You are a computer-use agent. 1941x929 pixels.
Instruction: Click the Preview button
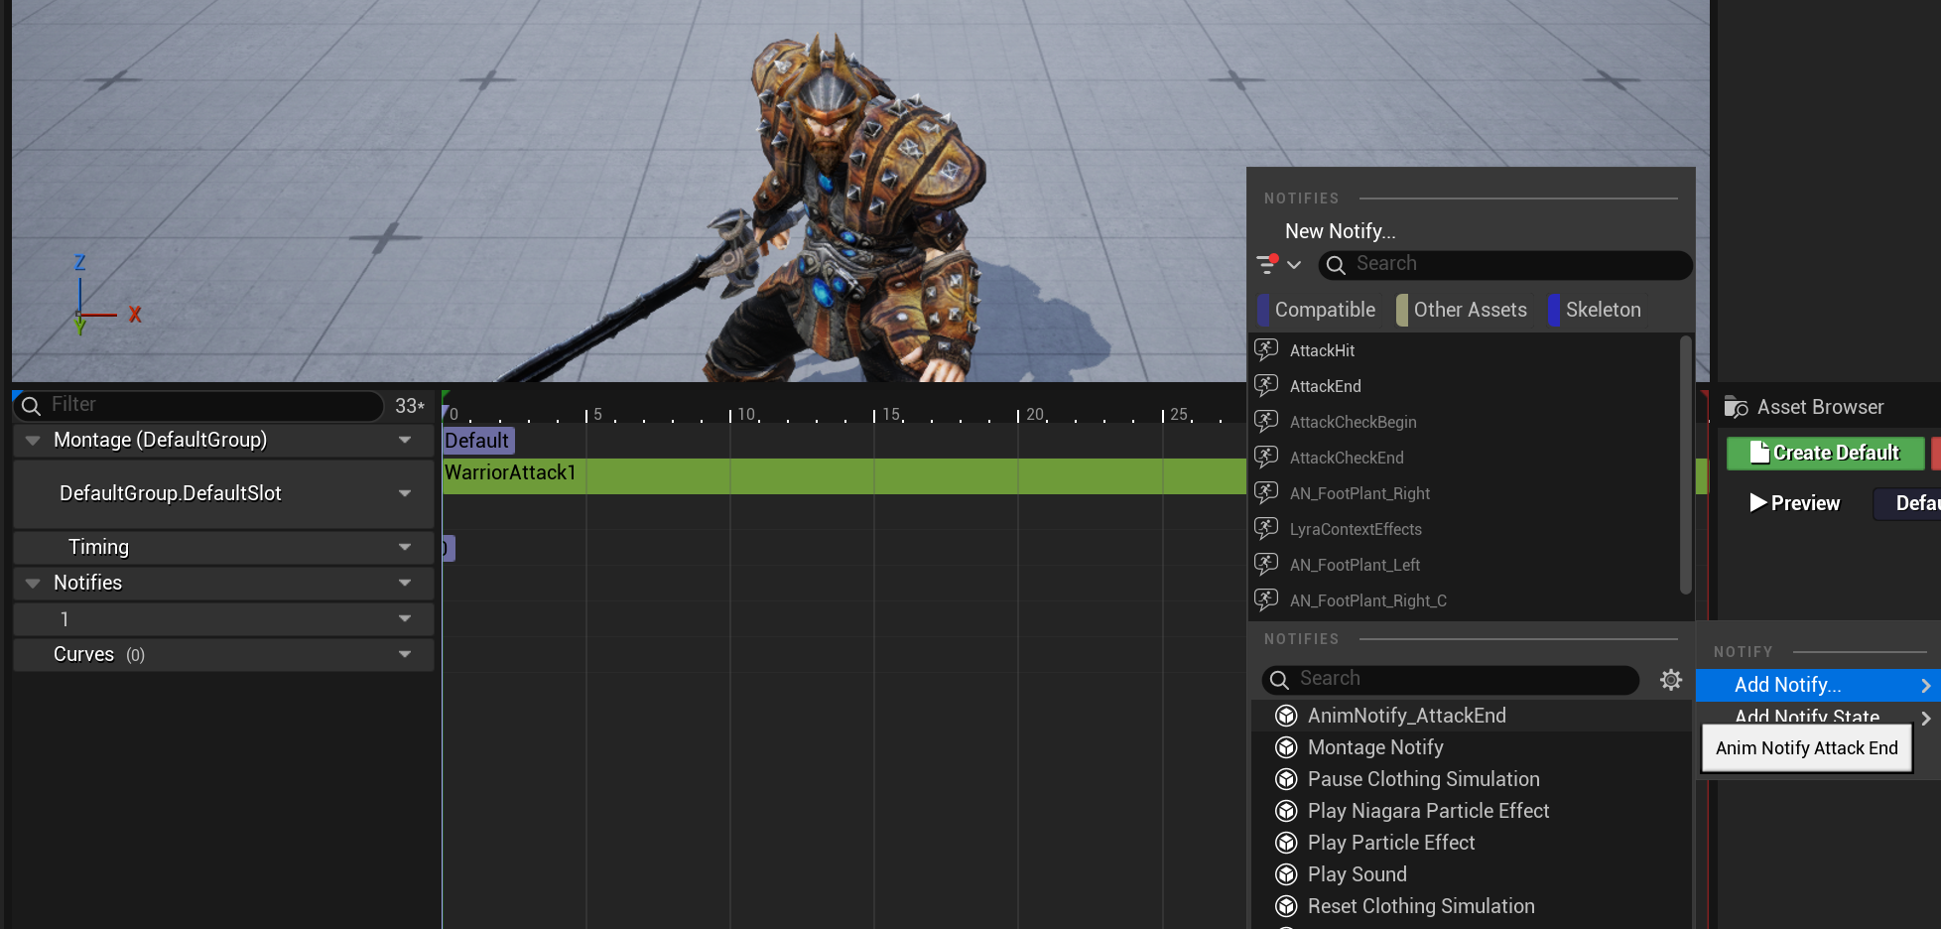[1794, 503]
